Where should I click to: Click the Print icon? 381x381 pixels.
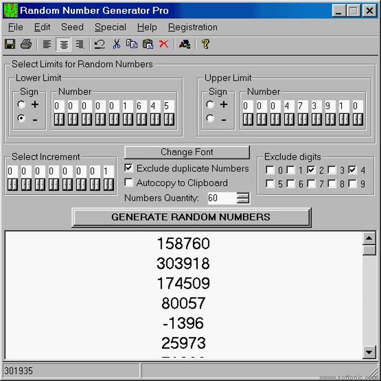click(26, 44)
